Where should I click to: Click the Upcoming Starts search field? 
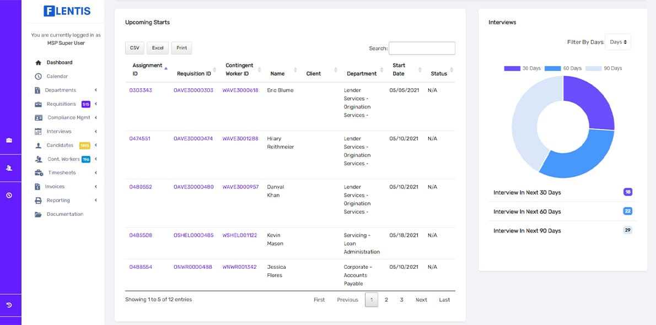click(422, 48)
